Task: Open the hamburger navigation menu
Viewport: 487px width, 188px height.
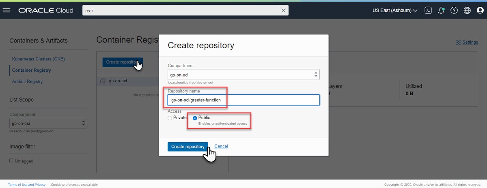Action: 6,10
